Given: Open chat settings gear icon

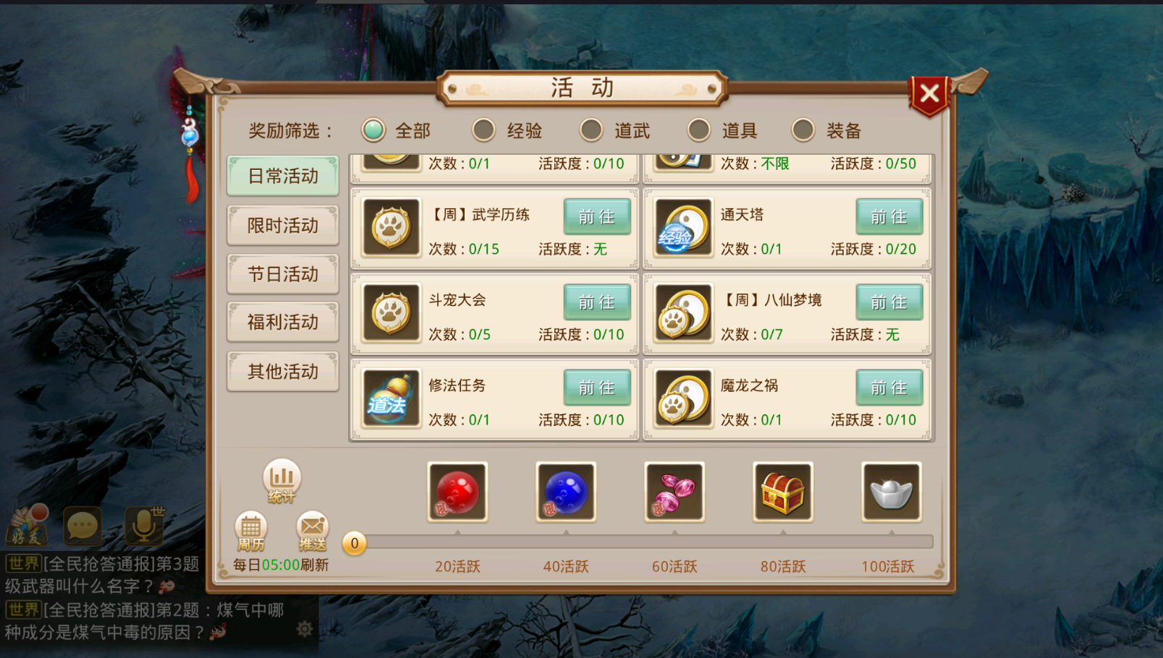Looking at the screenshot, I should point(305,629).
